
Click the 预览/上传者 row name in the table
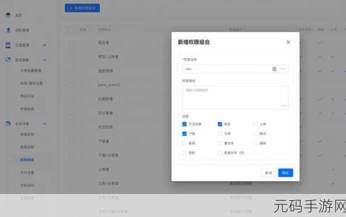(x=108, y=57)
